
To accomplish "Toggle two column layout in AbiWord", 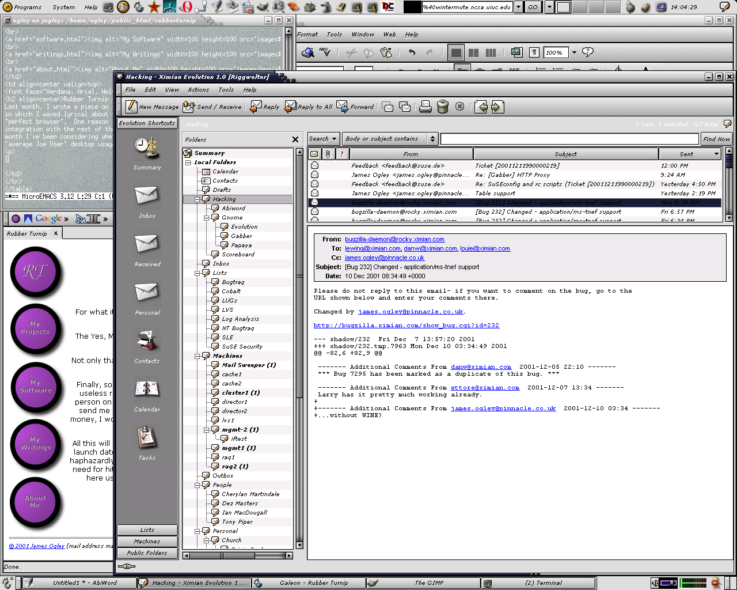I will click(473, 52).
